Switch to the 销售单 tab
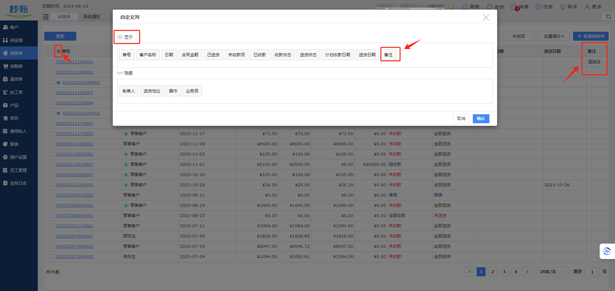This screenshot has height=291, width=615. [x=64, y=17]
